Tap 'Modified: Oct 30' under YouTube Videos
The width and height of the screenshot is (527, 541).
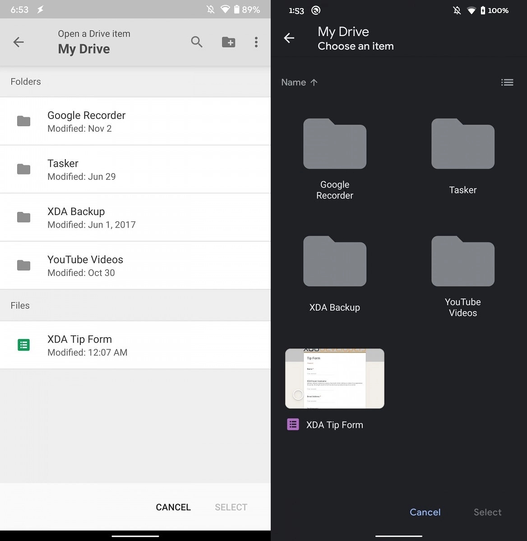click(81, 273)
